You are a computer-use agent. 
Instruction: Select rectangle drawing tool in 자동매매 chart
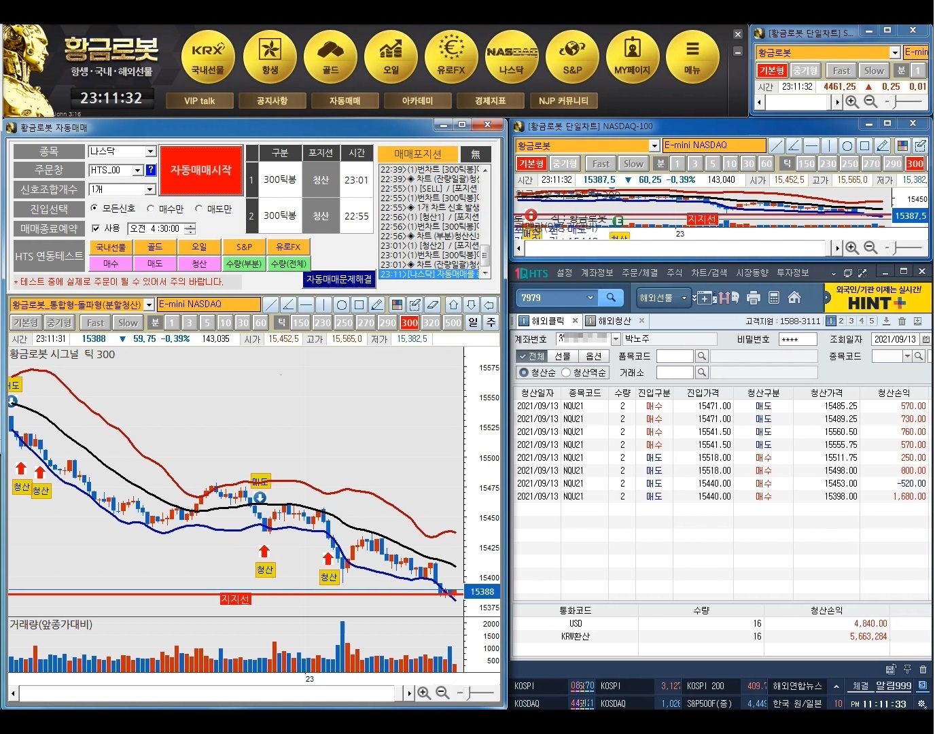click(359, 304)
